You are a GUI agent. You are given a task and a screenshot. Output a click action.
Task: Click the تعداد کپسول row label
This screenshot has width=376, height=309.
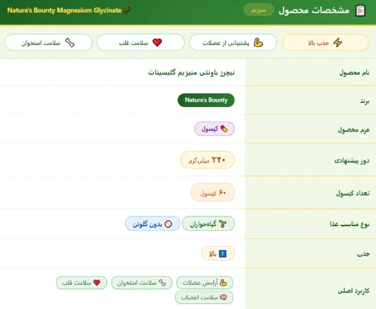click(x=352, y=193)
